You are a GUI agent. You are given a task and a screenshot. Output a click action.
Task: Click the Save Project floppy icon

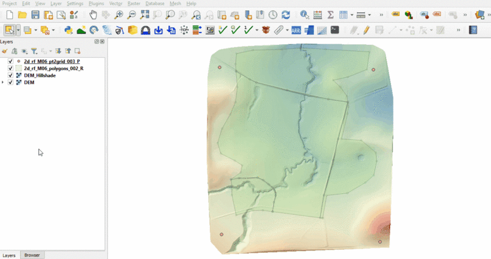click(x=35, y=15)
